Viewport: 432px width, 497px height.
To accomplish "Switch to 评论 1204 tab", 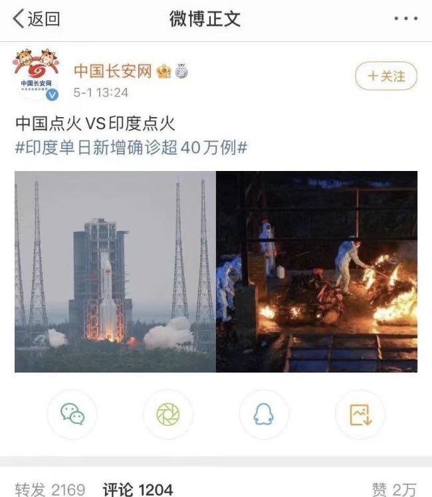I will coord(138,490).
